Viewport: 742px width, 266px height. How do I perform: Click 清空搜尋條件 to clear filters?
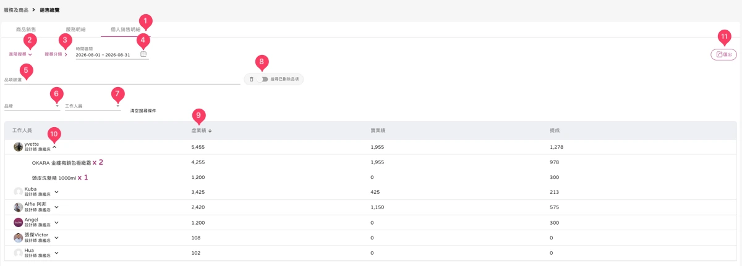143,110
